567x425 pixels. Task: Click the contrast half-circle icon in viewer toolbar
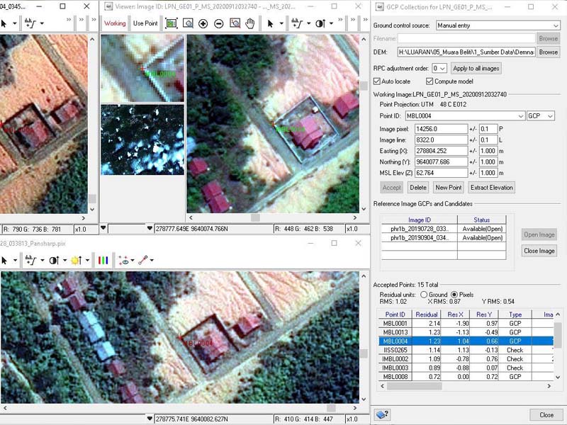coord(320,23)
